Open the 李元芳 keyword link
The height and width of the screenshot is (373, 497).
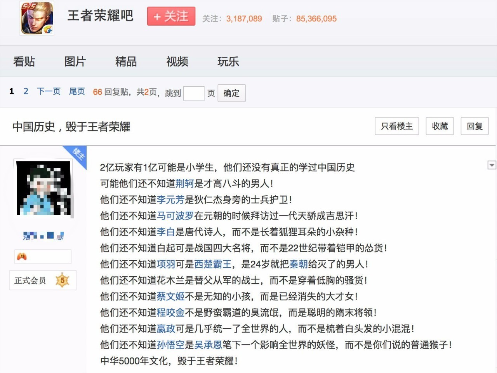coord(171,200)
